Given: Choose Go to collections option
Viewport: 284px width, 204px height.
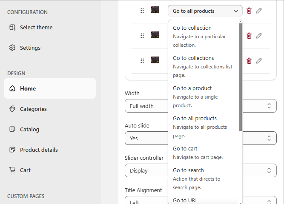Looking at the screenshot, I should [x=204, y=66].
